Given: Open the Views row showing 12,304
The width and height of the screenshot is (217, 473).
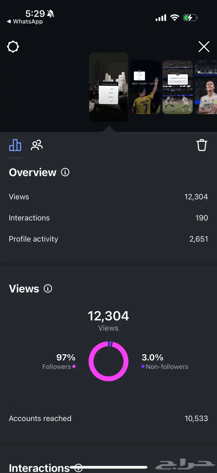Looking at the screenshot, I should click(108, 197).
